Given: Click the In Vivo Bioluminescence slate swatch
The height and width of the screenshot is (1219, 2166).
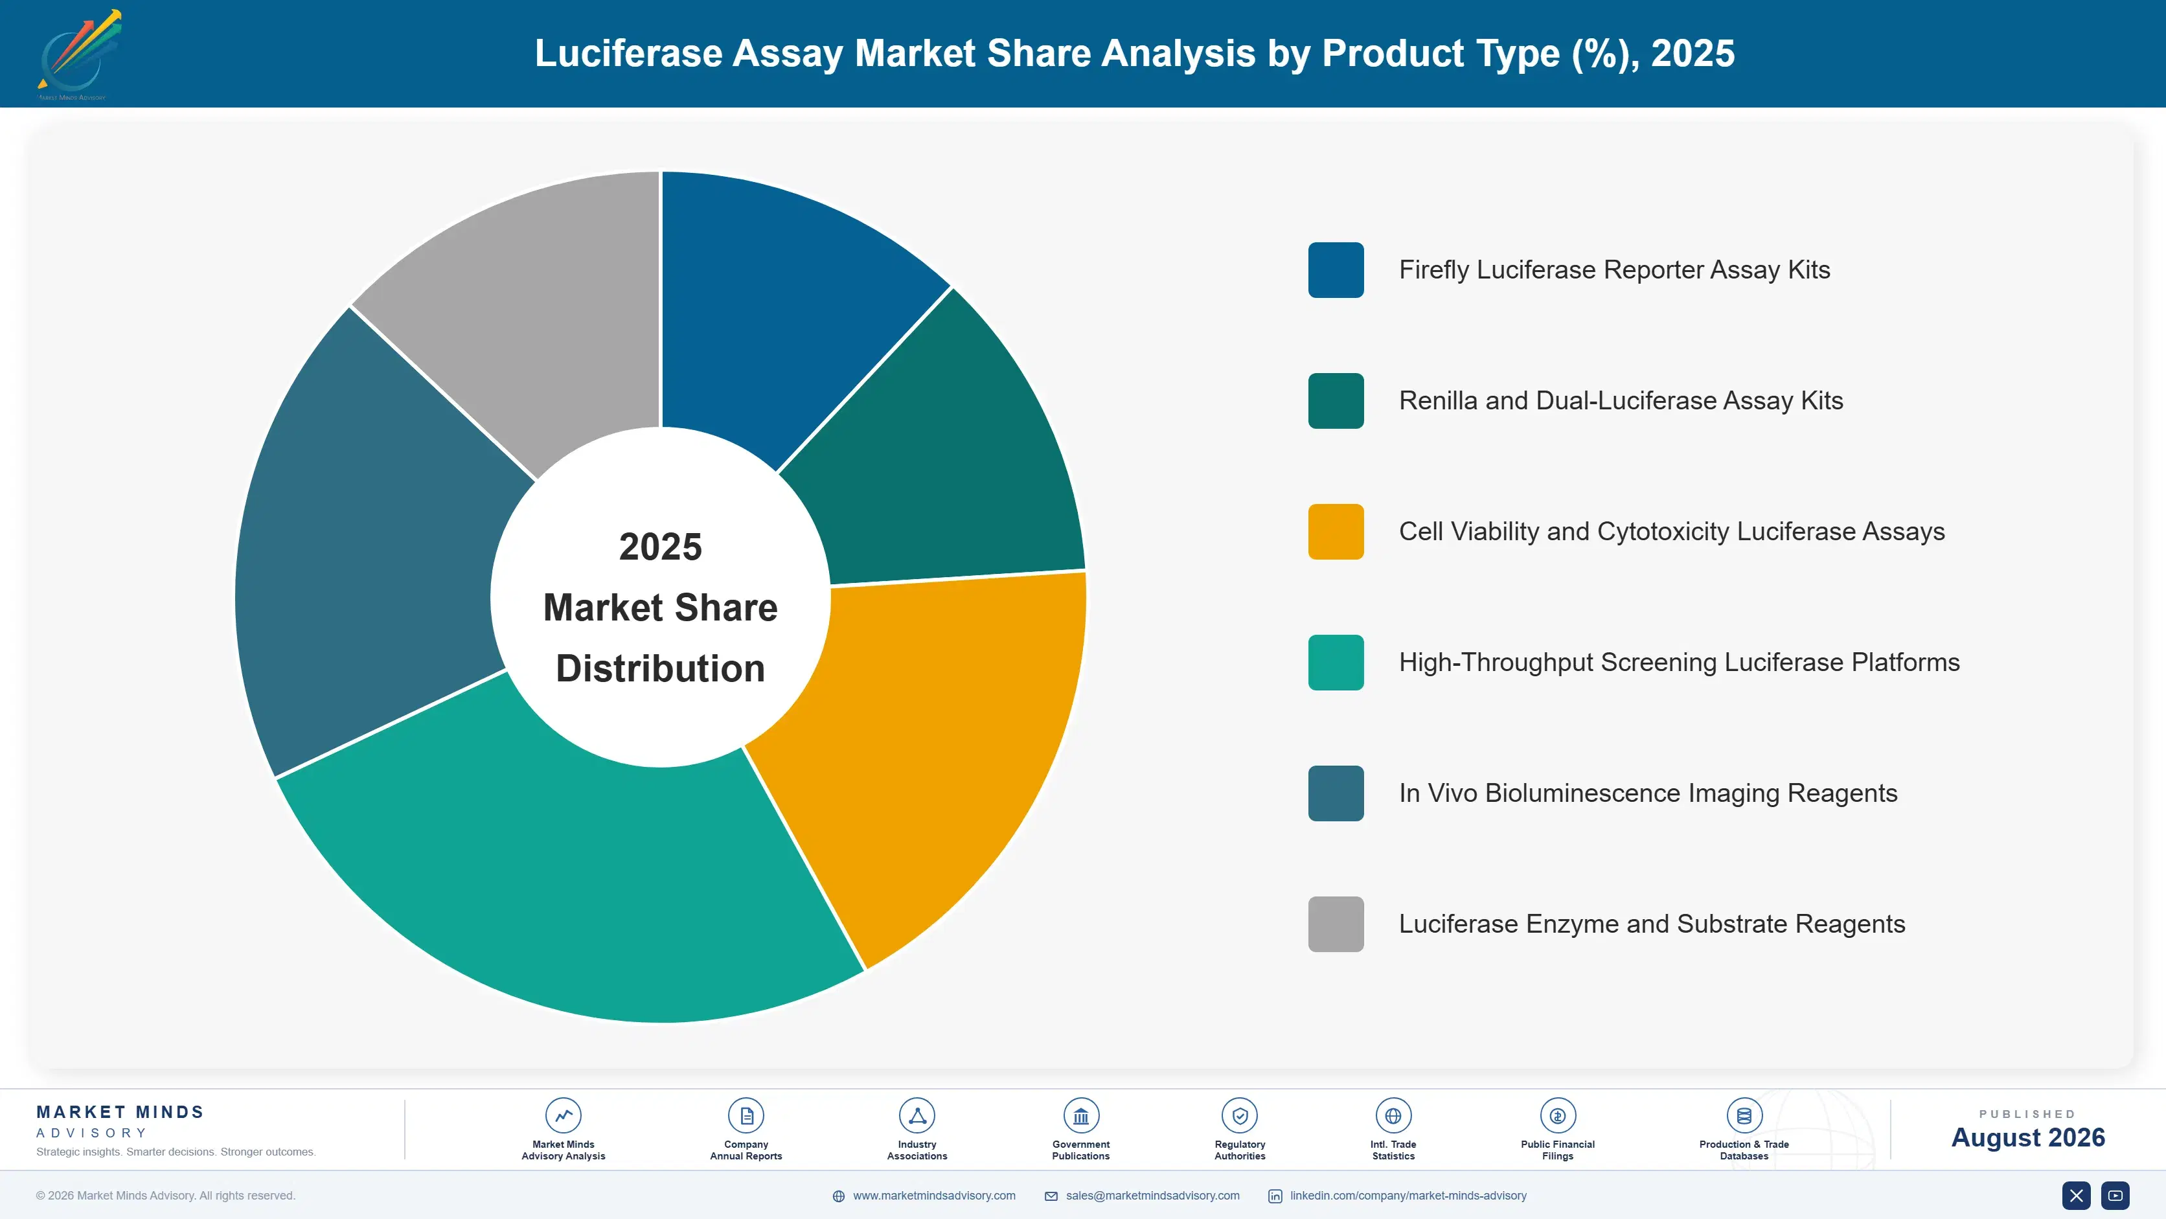Looking at the screenshot, I should [x=1335, y=793].
